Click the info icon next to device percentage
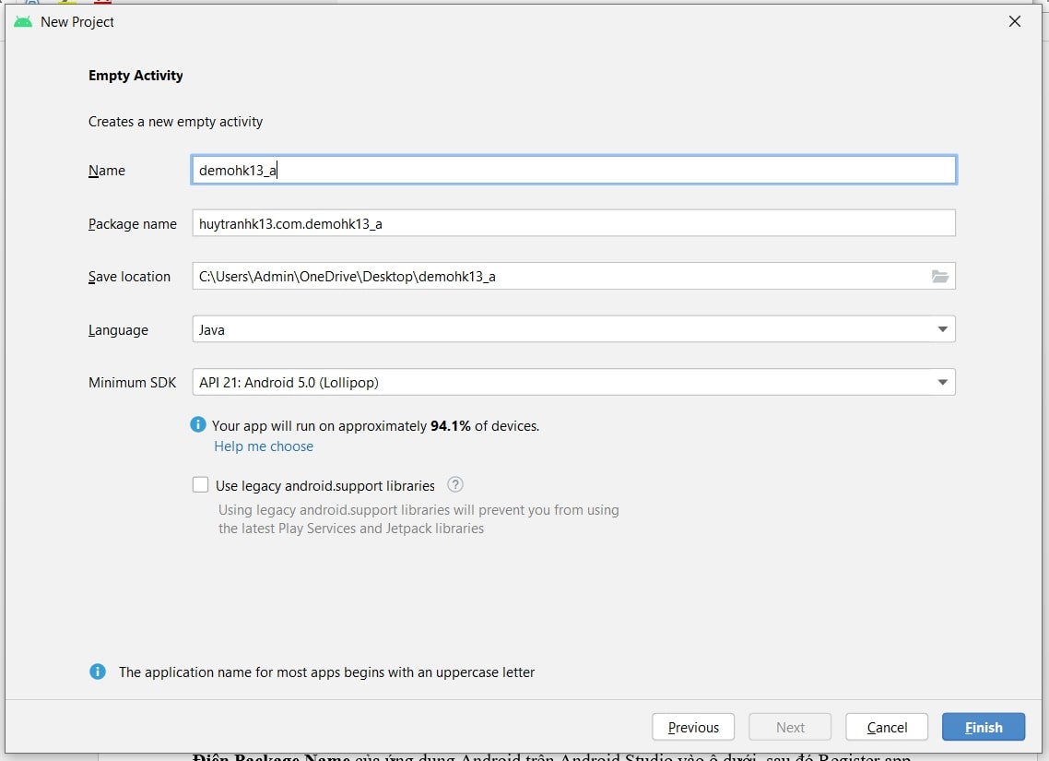This screenshot has width=1049, height=761. click(198, 425)
